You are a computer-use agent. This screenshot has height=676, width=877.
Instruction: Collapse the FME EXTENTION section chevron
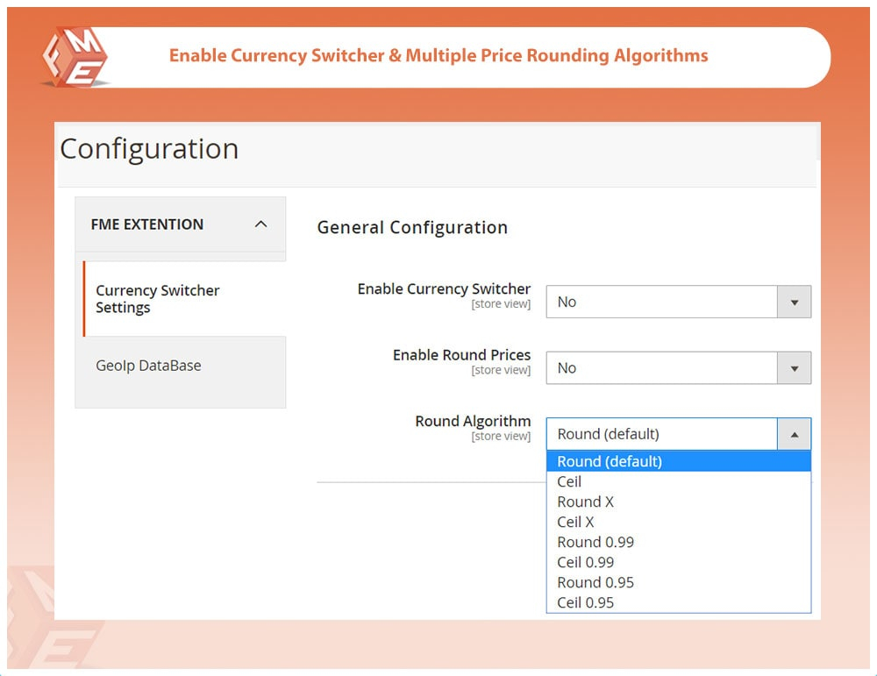(x=260, y=224)
